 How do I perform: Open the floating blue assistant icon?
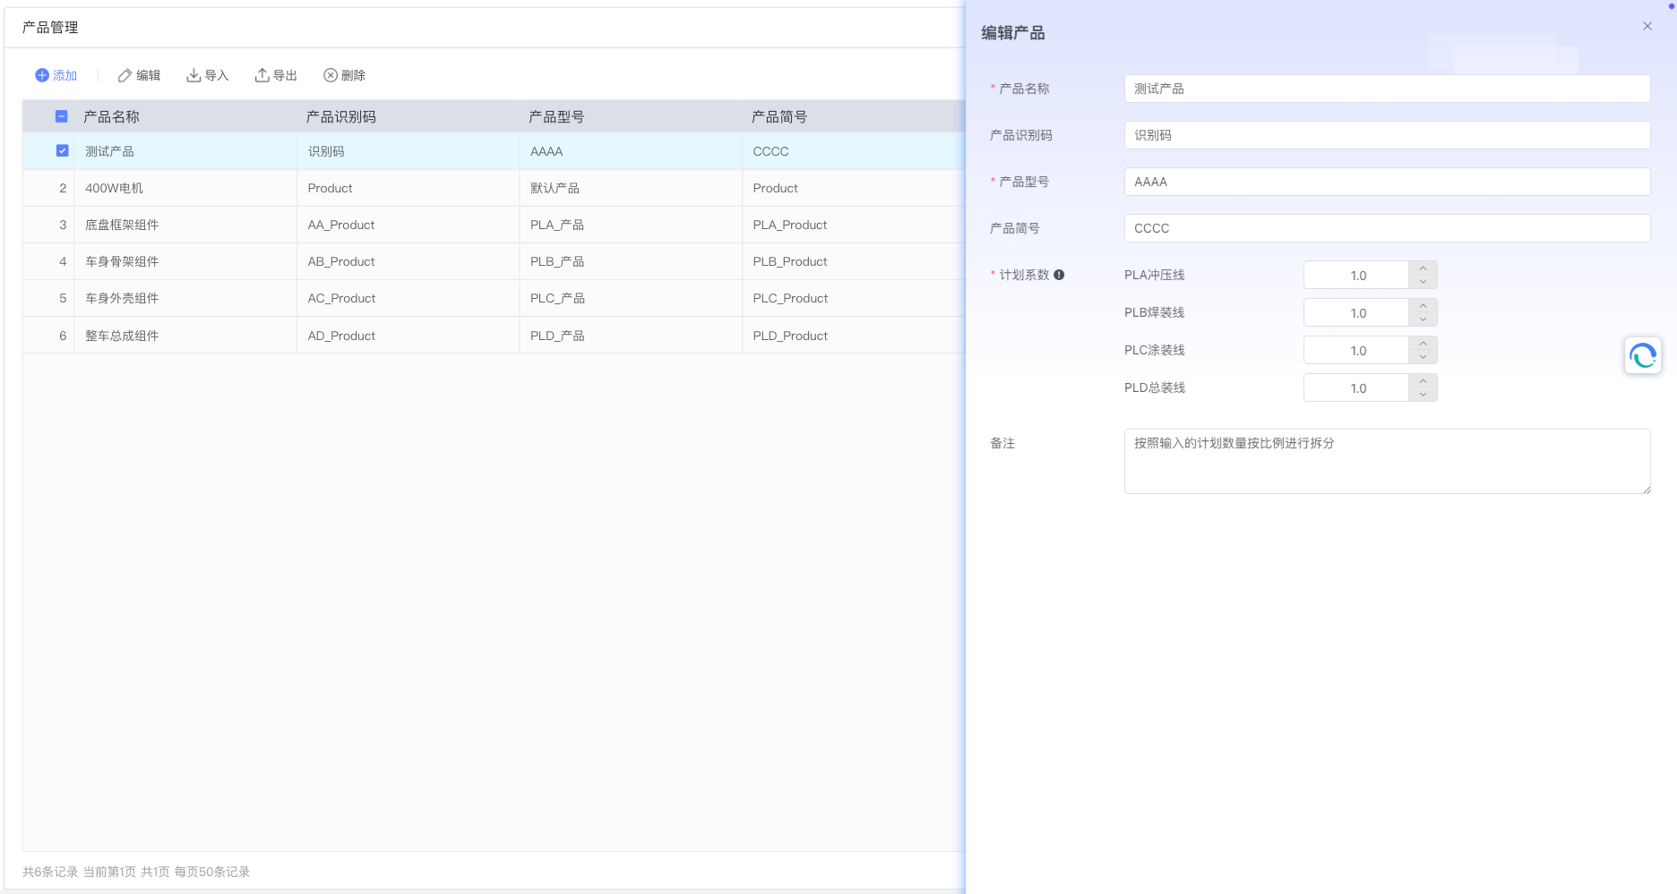[1642, 355]
